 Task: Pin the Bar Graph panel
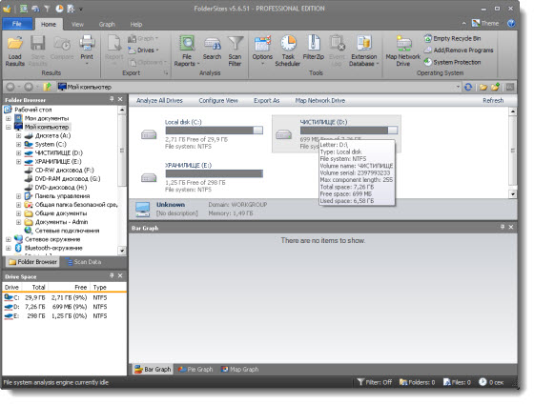pyautogui.click(x=503, y=227)
